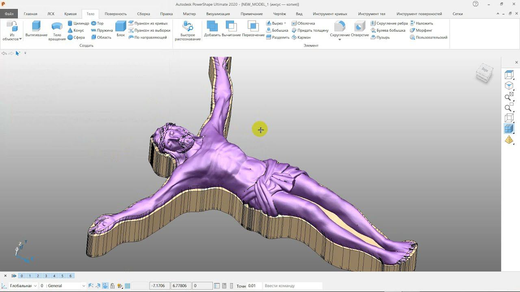Image resolution: width=520 pixels, height=292 pixels.
Task: Click the selection cursor button
Action: click(x=18, y=53)
